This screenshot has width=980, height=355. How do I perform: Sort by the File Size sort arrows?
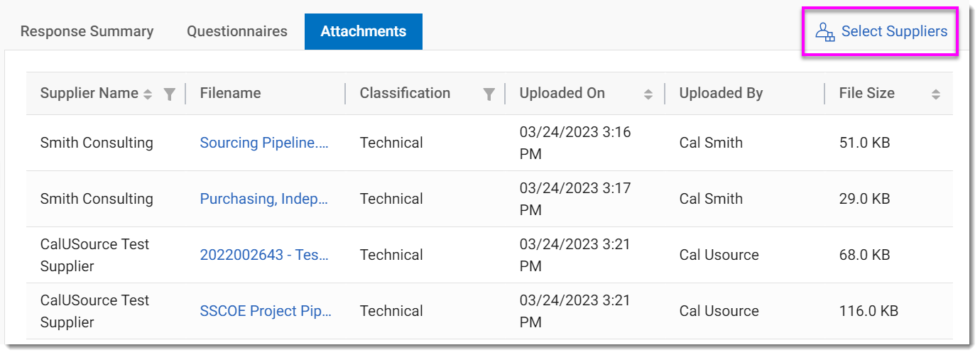(935, 94)
